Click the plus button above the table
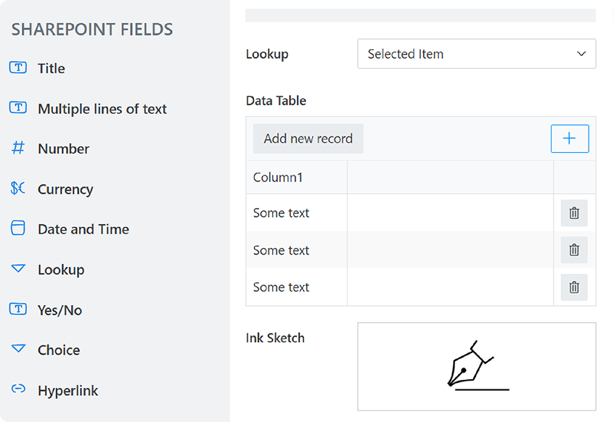The height and width of the screenshot is (422, 614). 570,138
